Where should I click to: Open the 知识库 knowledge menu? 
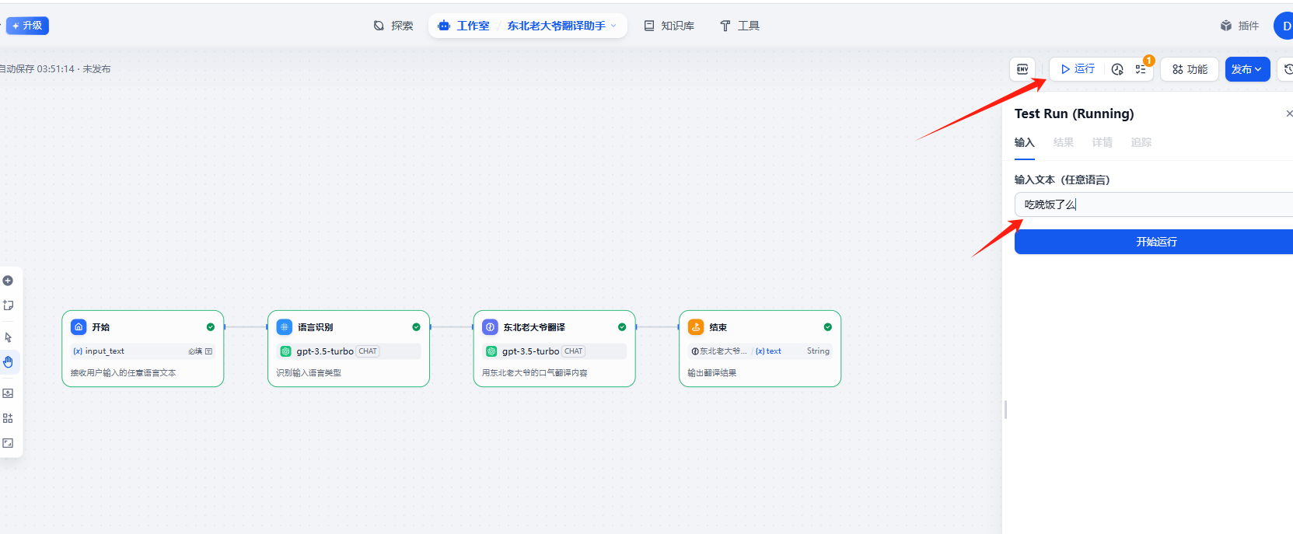(x=669, y=26)
